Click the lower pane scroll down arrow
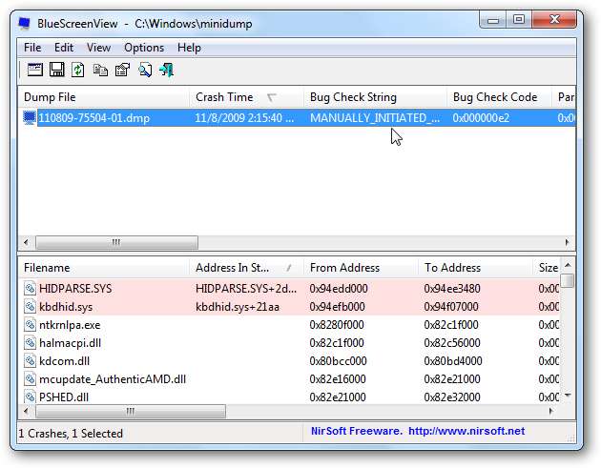Viewport: 601px width, 468px height. tap(568, 395)
